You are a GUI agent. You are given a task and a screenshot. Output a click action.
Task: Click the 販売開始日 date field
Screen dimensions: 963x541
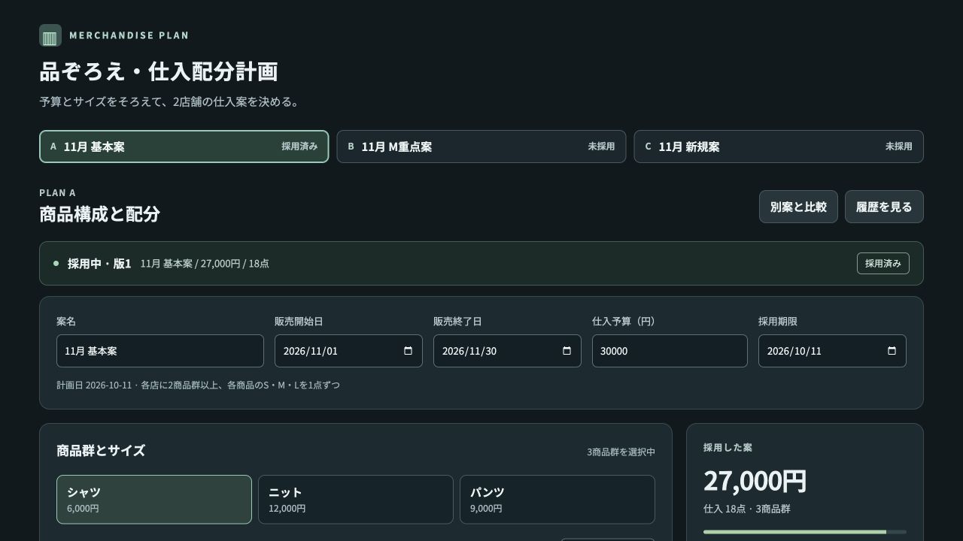click(x=348, y=351)
